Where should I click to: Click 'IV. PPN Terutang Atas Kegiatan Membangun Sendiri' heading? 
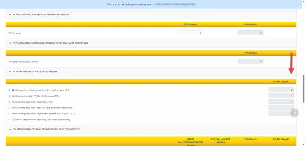click(x=41, y=14)
